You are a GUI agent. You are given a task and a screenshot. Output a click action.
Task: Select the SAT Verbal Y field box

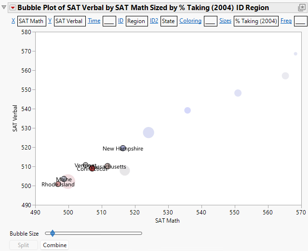click(x=70, y=21)
